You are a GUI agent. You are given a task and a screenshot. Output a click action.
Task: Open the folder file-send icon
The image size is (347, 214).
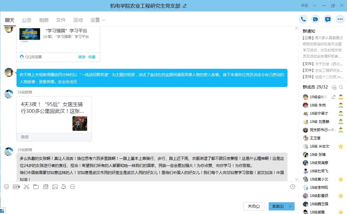pos(36,187)
